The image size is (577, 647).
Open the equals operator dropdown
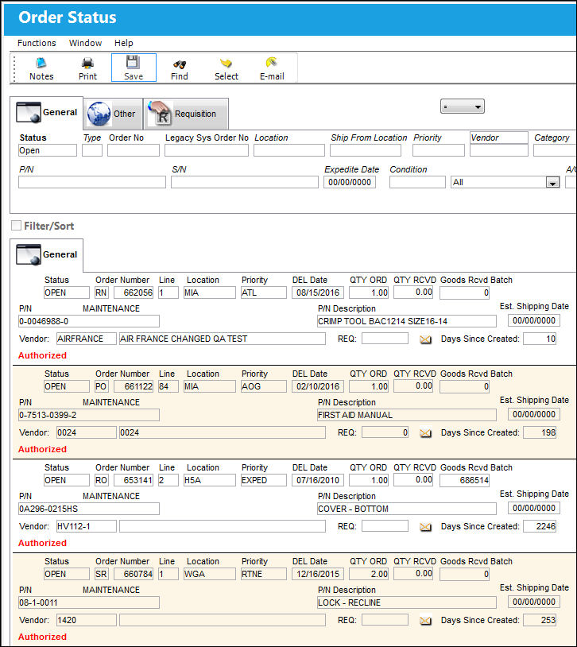(x=463, y=107)
